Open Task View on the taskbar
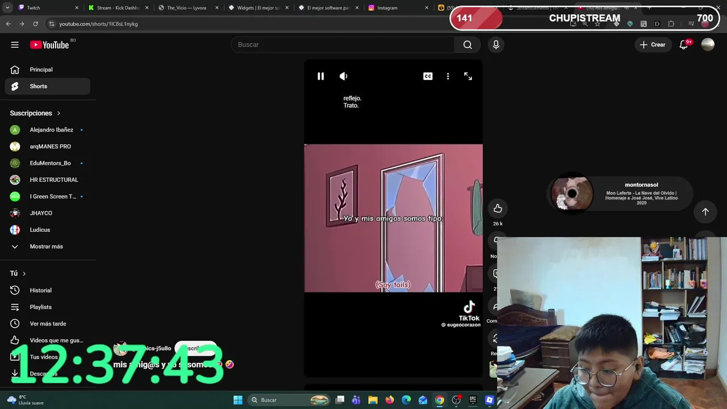 (340, 400)
